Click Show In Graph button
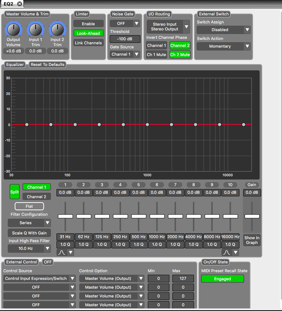 coord(252,240)
